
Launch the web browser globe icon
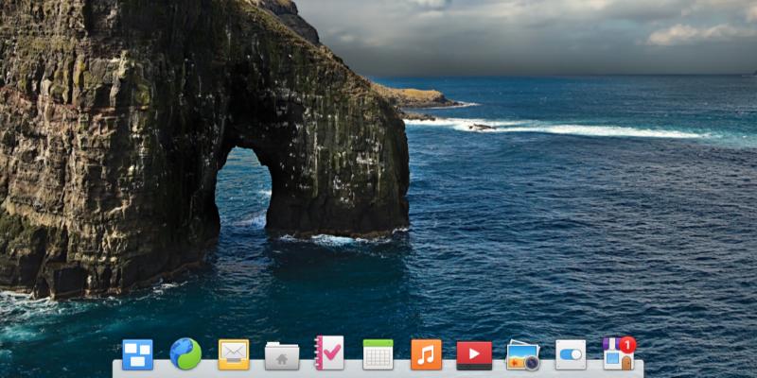pyautogui.click(x=185, y=354)
